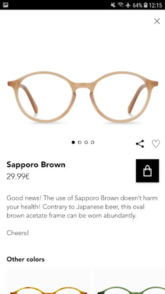165x294 pixels.
Task: Tap the share icon
Action: [x=140, y=144]
